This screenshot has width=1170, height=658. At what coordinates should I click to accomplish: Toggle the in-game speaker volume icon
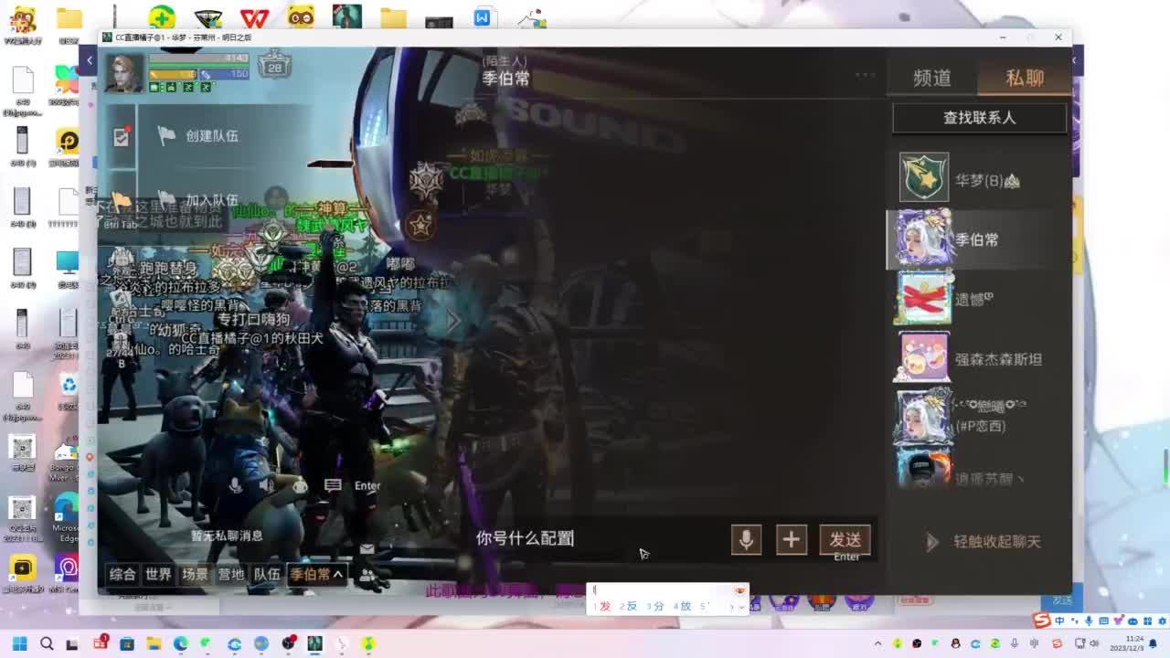(x=266, y=485)
